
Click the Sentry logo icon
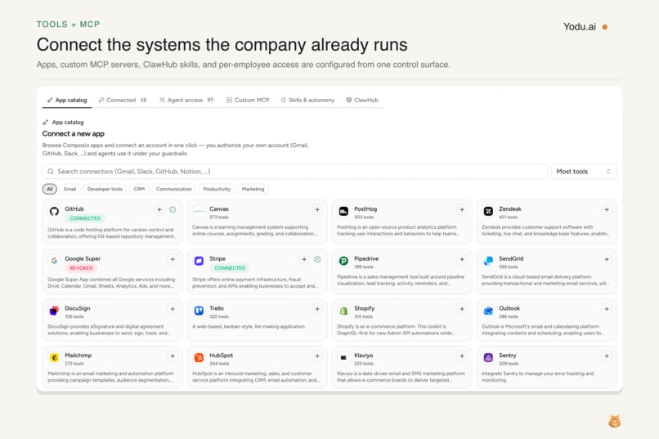(488, 357)
